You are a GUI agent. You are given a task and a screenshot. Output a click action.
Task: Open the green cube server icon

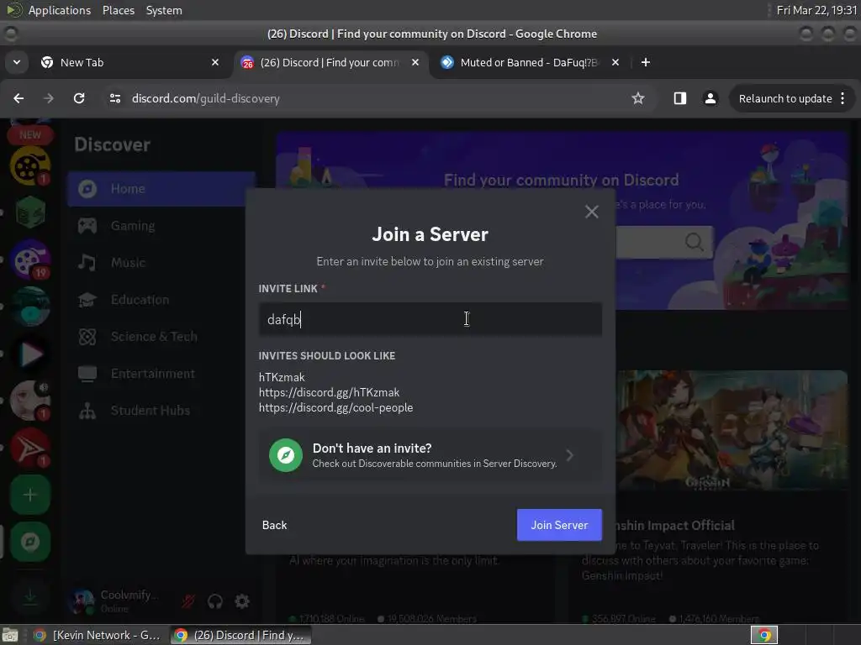[30, 212]
